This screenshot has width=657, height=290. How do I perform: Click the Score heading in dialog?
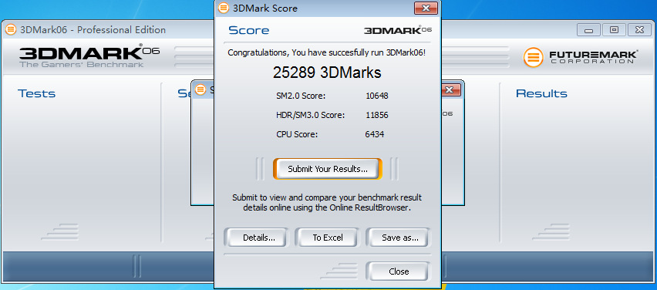click(249, 31)
